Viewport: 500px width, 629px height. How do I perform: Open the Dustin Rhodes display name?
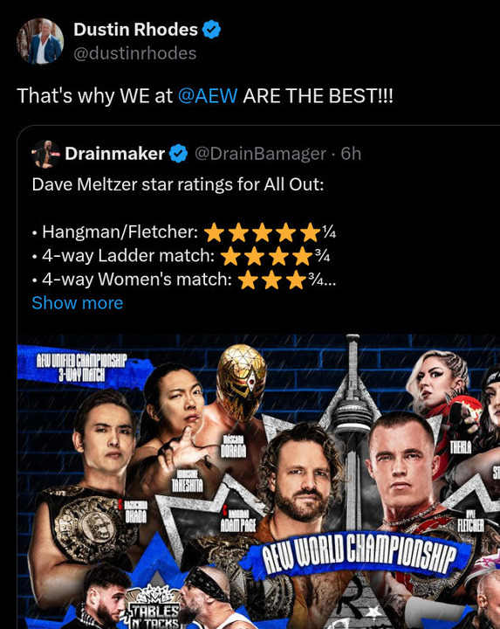click(x=136, y=30)
